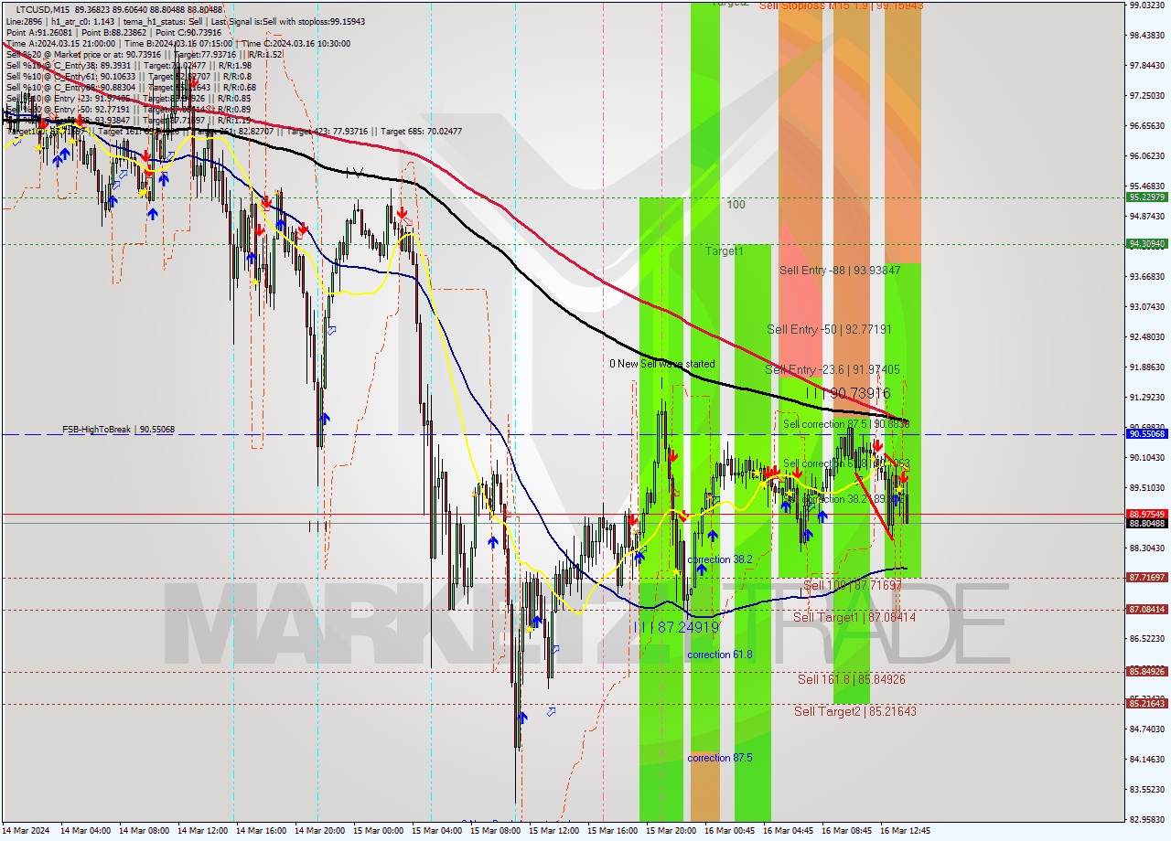Select the 'correction 38.2' label
1171x841 pixels.
pyautogui.click(x=720, y=559)
